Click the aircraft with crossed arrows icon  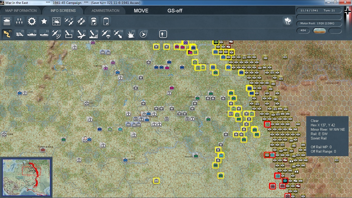[81, 21]
